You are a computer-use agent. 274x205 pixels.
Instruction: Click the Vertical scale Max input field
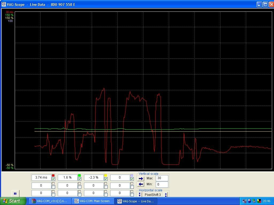click(x=162, y=178)
